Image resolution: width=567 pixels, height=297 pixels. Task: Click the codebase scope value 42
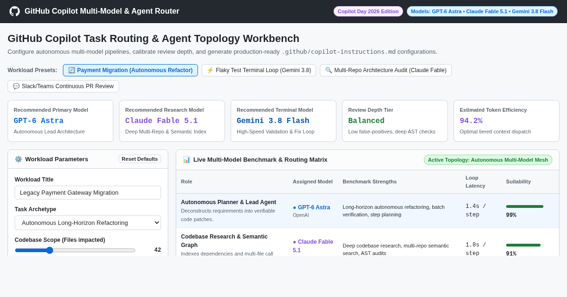pyautogui.click(x=158, y=250)
